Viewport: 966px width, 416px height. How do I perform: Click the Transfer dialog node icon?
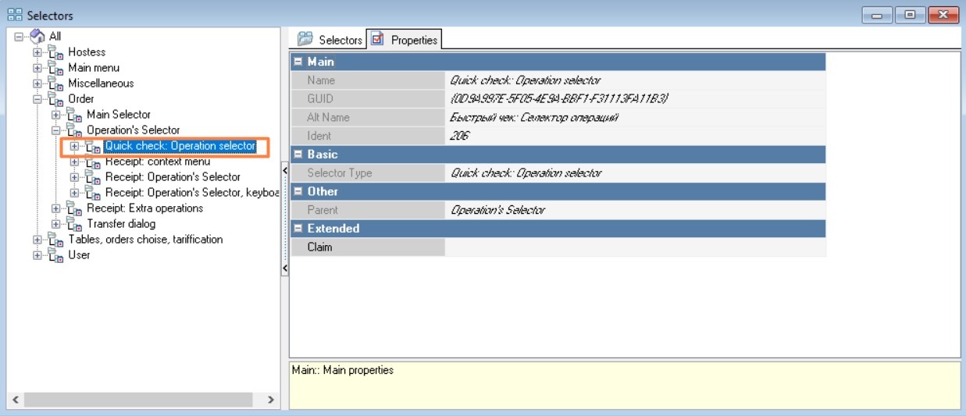[x=75, y=224]
